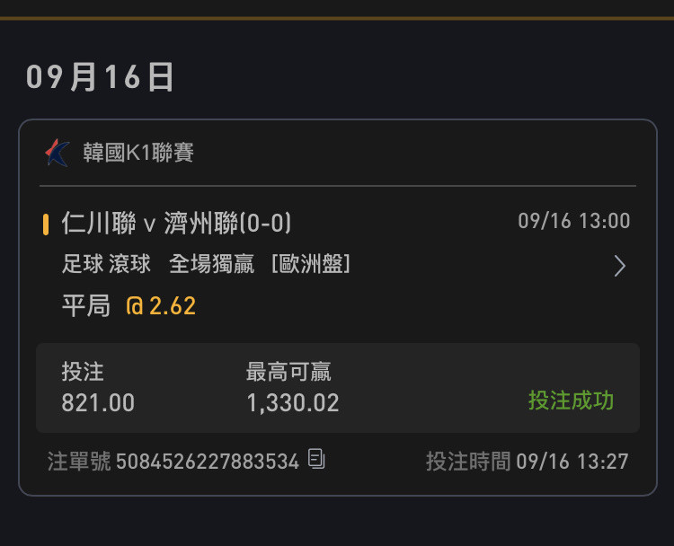Click the 09月16日 date header
674x546 pixels.
point(100,77)
